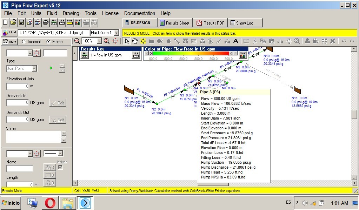Open the 100% zoom level dropdown
Screen dimensions: 359x210
[99, 41]
